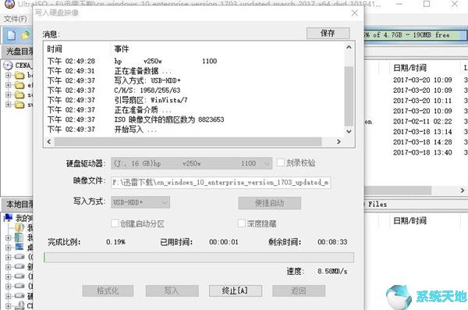Select log row 'C/H/S: 1958/255/63'
The image size is (468, 310).
click(147, 91)
